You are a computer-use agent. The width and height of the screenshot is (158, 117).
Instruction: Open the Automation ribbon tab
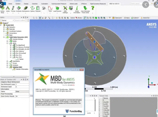click(x=45, y=4)
